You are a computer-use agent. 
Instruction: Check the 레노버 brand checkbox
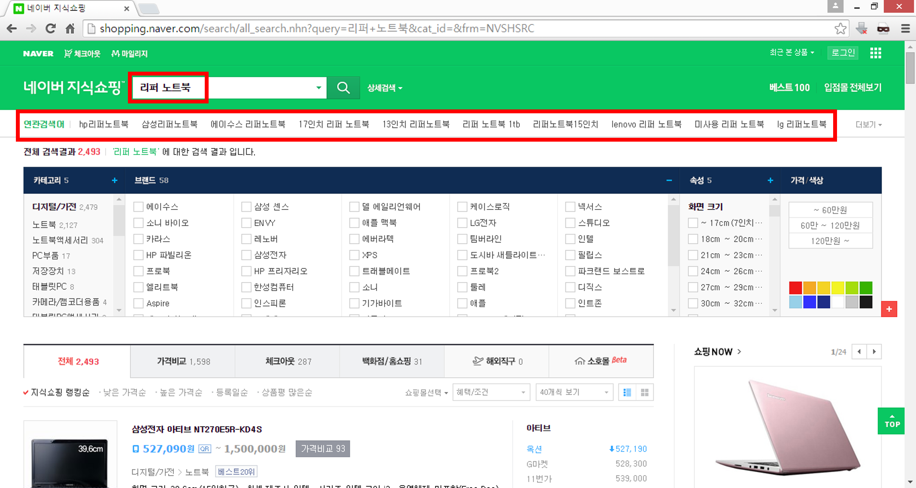coord(246,239)
